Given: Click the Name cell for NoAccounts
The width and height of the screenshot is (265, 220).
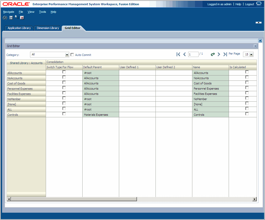Looking at the screenshot, I should [x=210, y=78].
